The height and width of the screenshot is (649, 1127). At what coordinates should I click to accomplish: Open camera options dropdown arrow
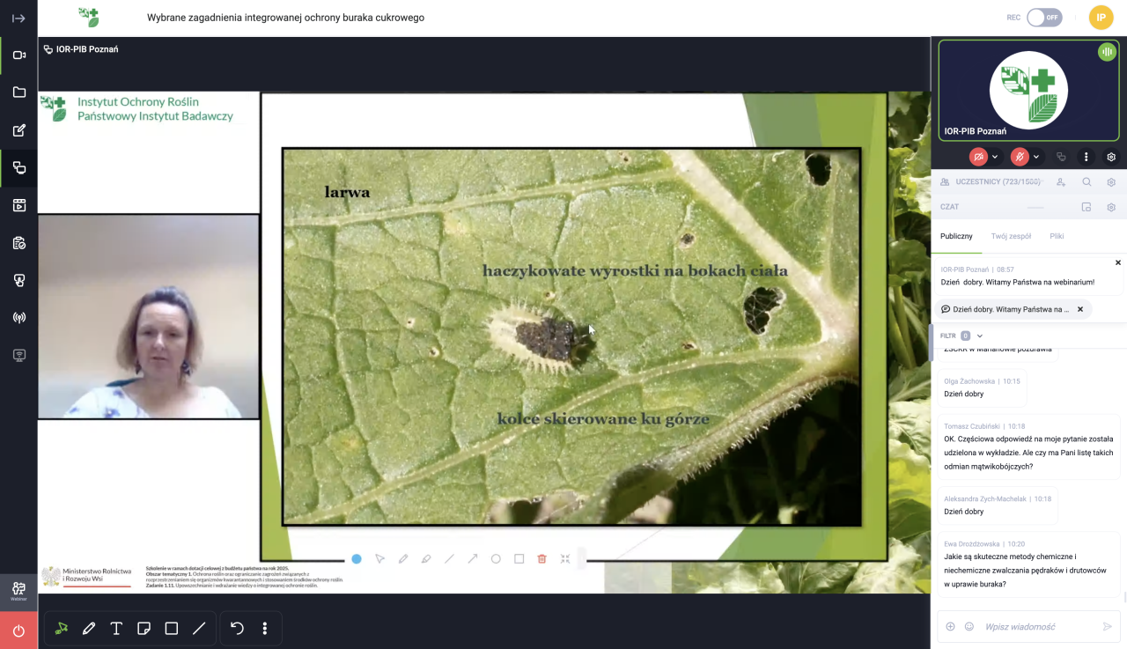[995, 157]
